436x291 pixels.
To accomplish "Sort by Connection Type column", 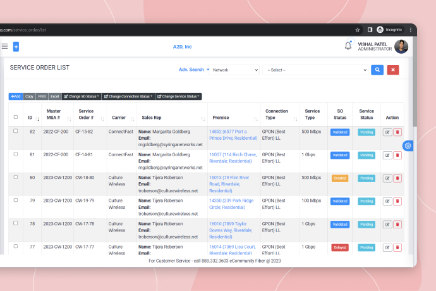I will pyautogui.click(x=295, y=119).
